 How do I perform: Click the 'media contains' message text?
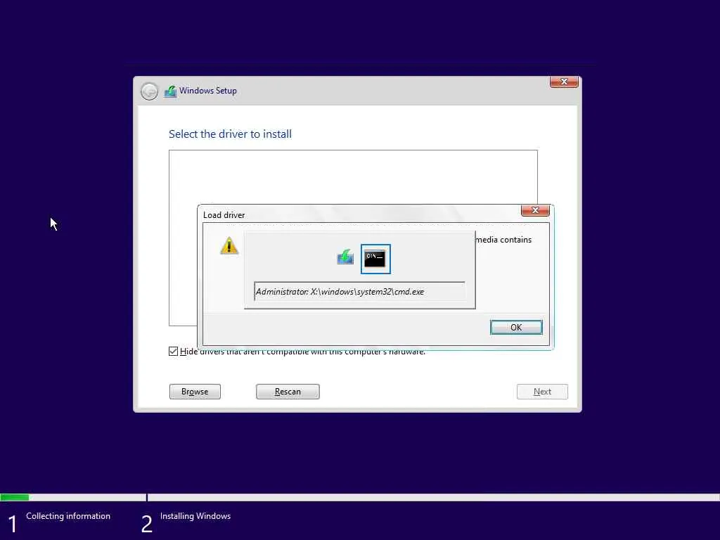pos(503,240)
